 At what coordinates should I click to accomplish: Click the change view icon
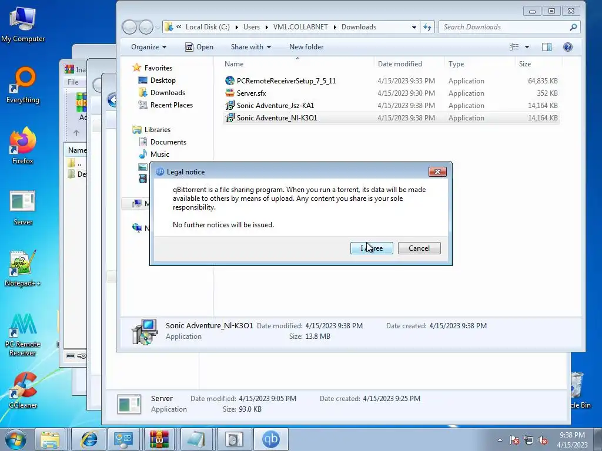click(x=514, y=47)
